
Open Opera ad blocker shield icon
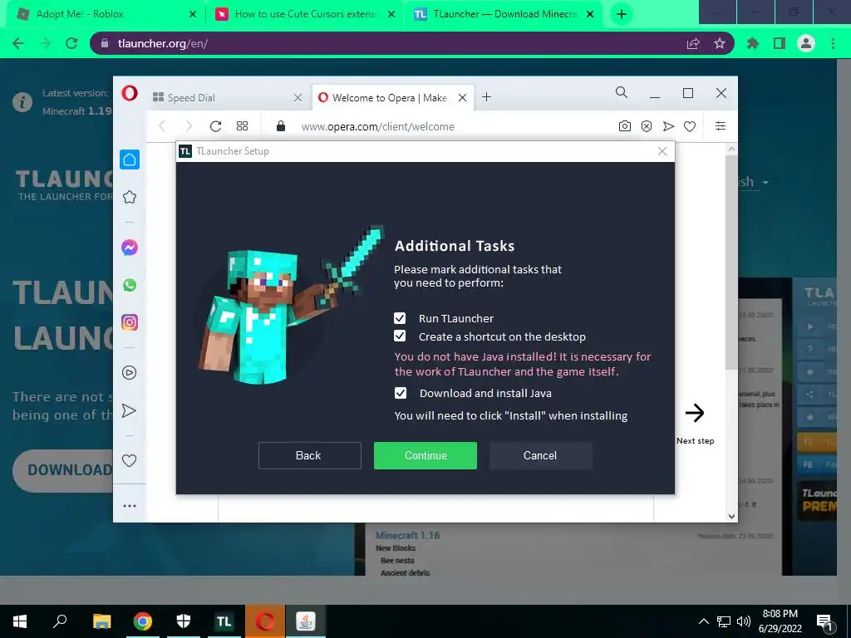pyautogui.click(x=647, y=126)
